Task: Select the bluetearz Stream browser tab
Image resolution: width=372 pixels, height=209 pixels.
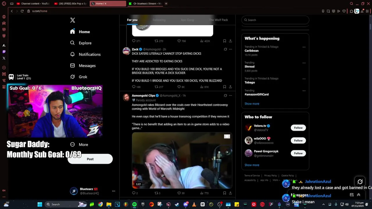Action: point(145,4)
